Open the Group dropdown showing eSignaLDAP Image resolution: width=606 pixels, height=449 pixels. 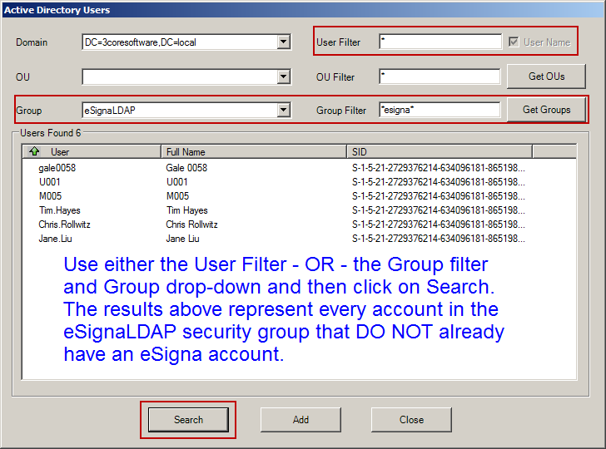point(284,110)
